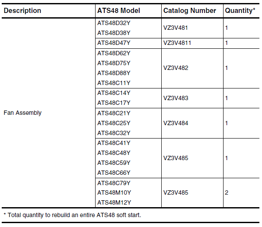The width and height of the screenshot is (262, 227).
Task: Click model ATS48M12Y entry
Action: (x=114, y=203)
